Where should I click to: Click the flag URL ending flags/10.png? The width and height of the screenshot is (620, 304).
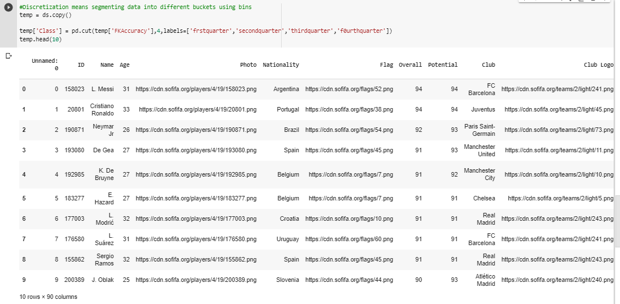tap(349, 219)
